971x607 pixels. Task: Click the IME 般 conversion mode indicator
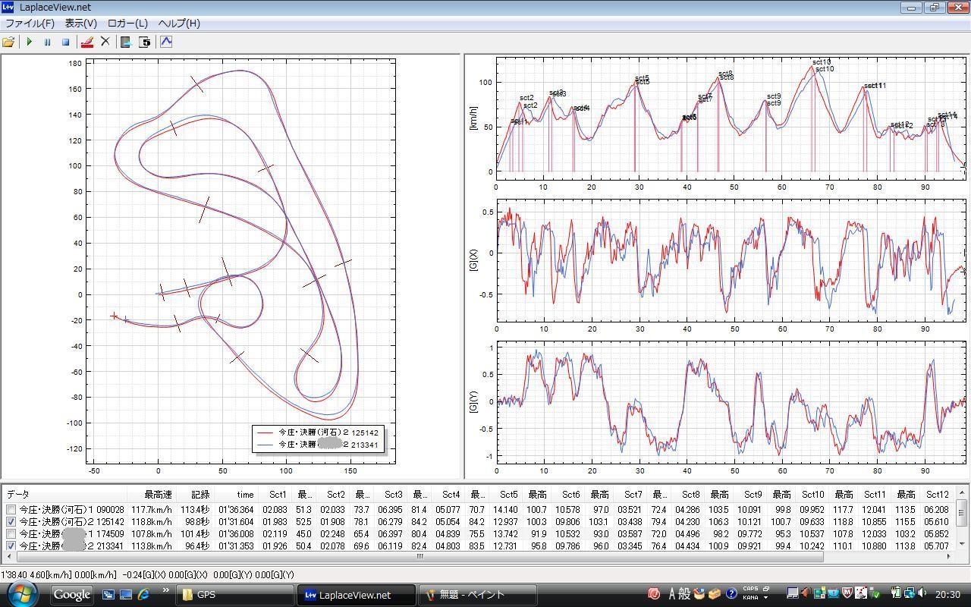686,594
